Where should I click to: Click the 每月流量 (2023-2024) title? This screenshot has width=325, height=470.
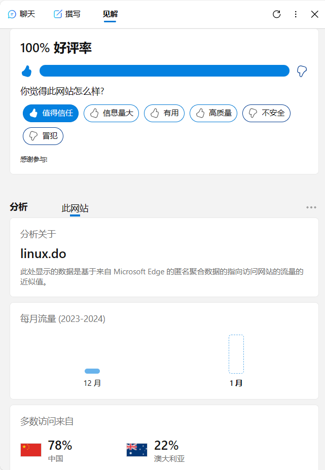point(63,318)
